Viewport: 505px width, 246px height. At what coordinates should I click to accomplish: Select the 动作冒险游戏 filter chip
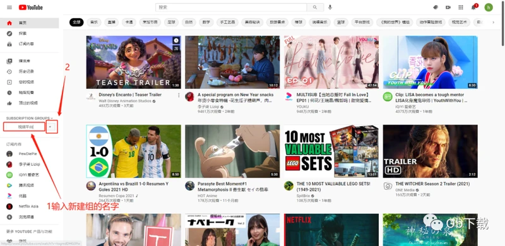pos(431,22)
